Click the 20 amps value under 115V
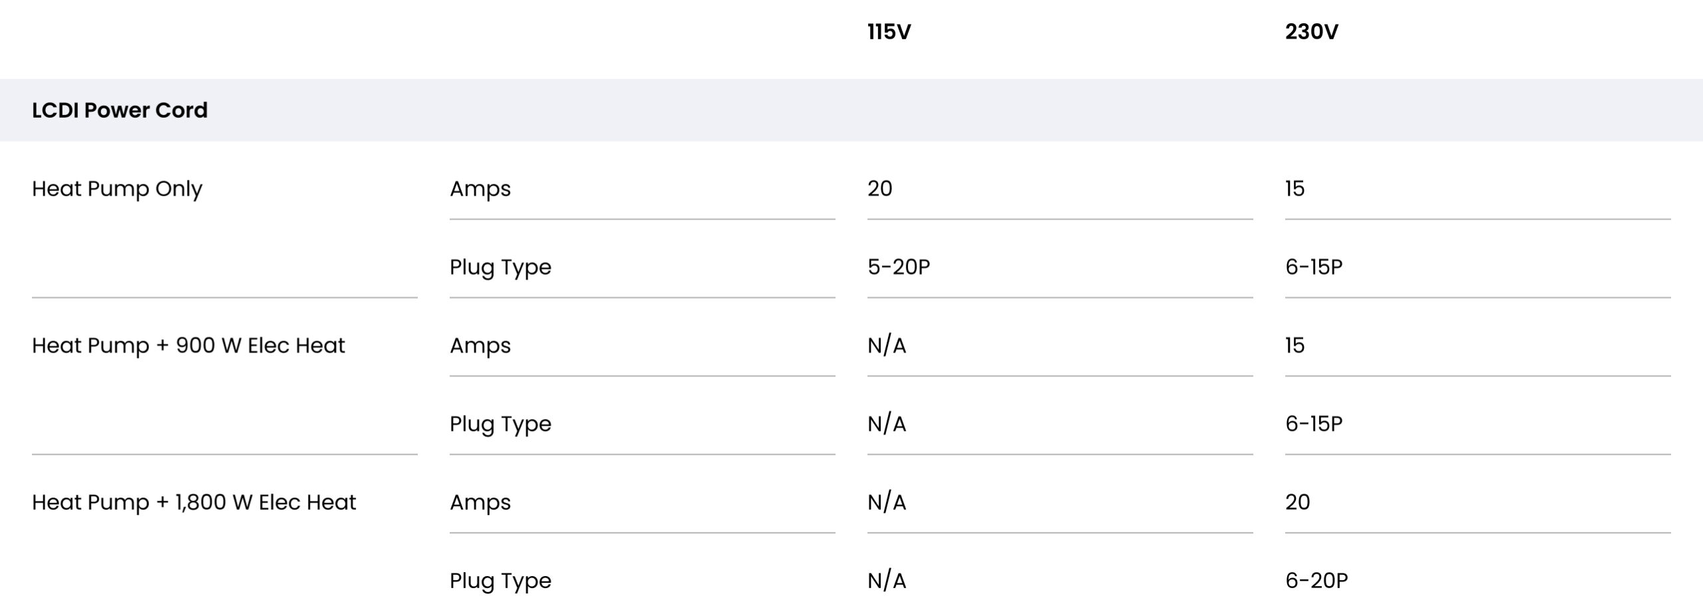The height and width of the screenshot is (612, 1703). tap(879, 188)
